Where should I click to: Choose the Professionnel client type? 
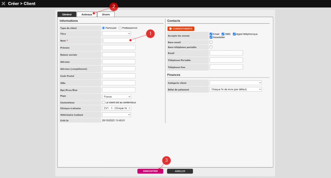tap(120, 28)
